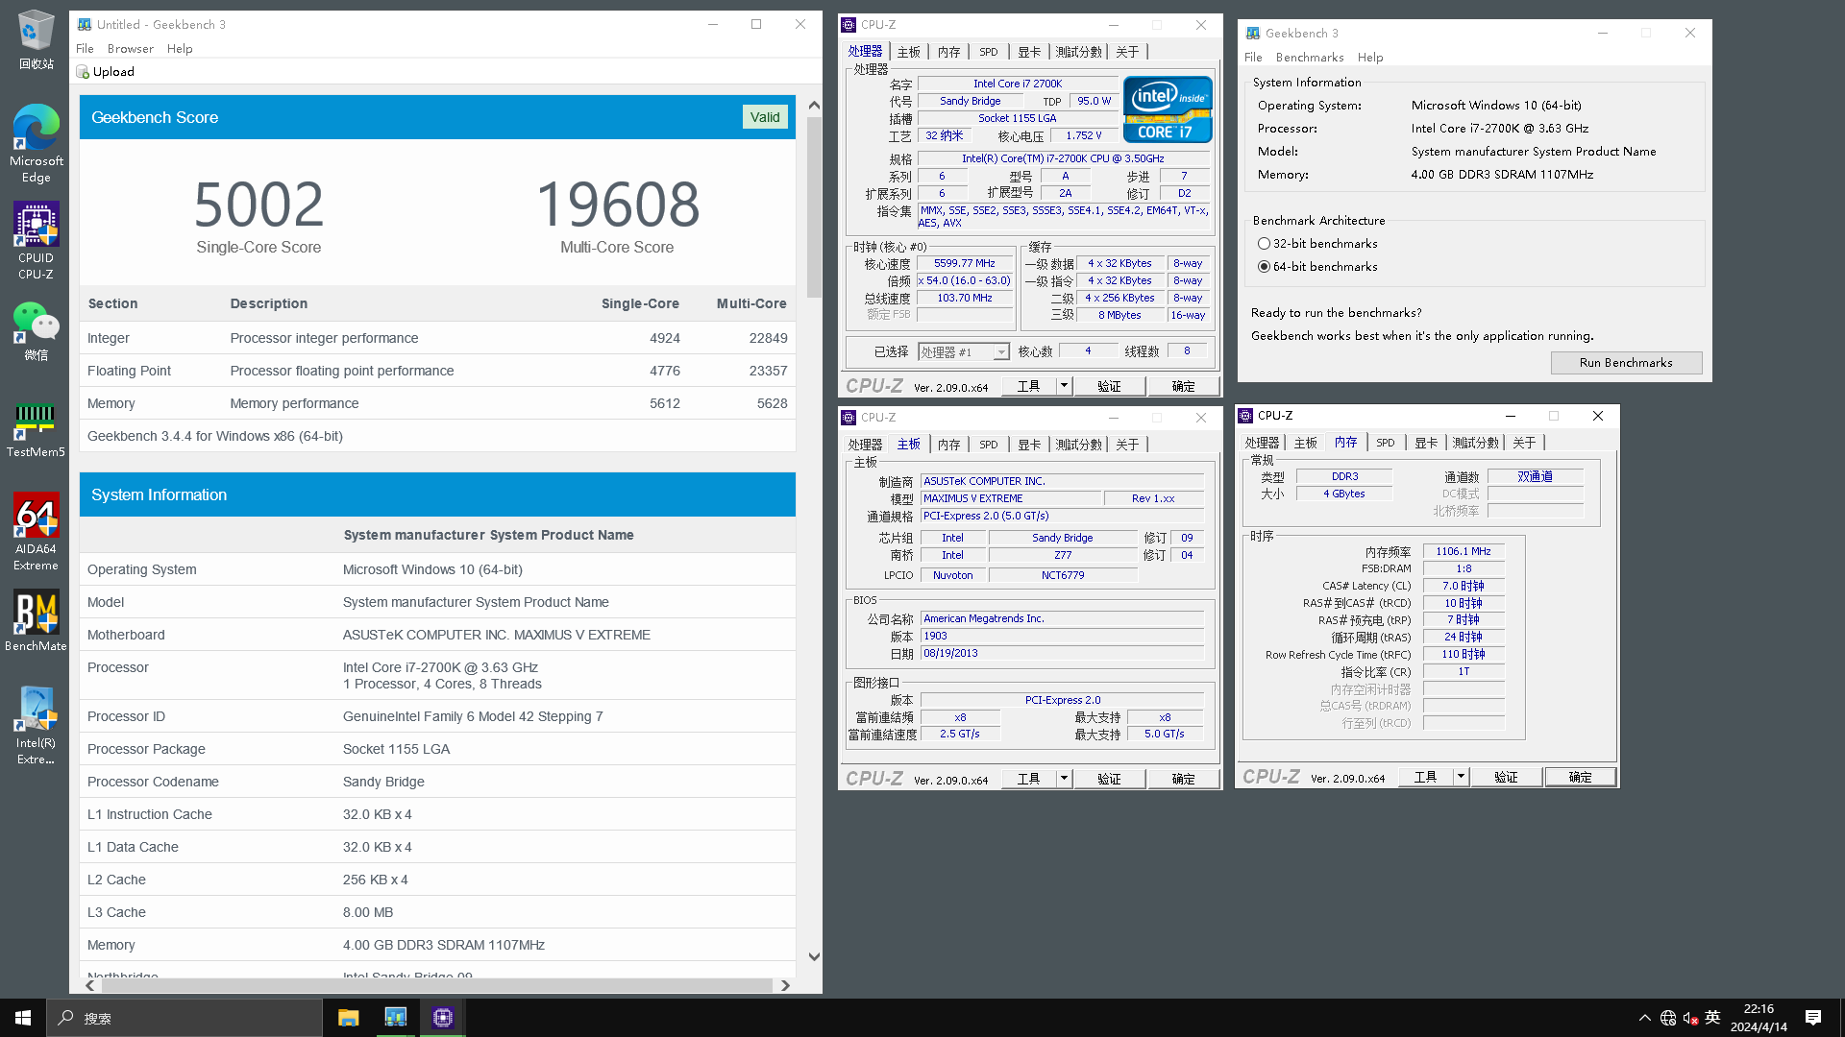Open File menu in Geekbench 3 launcher window
The height and width of the screenshot is (1037, 1845).
[1253, 58]
